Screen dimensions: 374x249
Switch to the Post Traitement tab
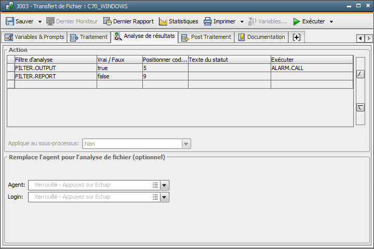pyautogui.click(x=206, y=37)
